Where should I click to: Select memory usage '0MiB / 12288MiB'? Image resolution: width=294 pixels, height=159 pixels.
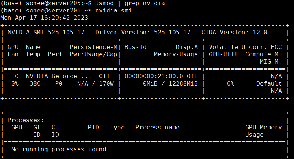click(x=170, y=84)
